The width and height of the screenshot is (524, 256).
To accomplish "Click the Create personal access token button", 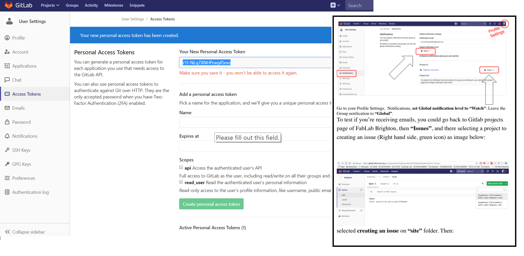I will pos(211,204).
